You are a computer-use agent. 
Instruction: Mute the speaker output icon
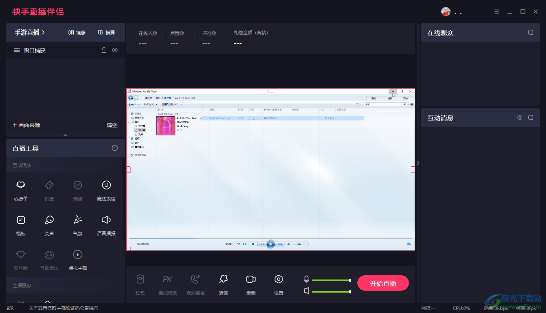[x=306, y=291]
